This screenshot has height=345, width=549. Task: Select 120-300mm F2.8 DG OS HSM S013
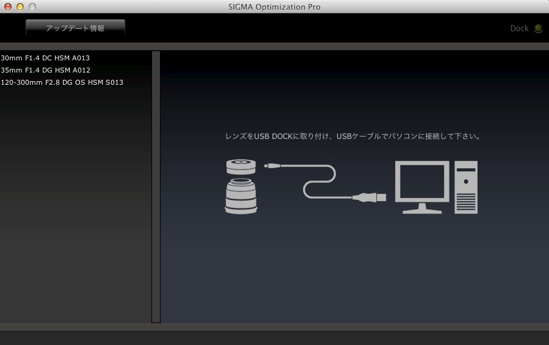62,82
